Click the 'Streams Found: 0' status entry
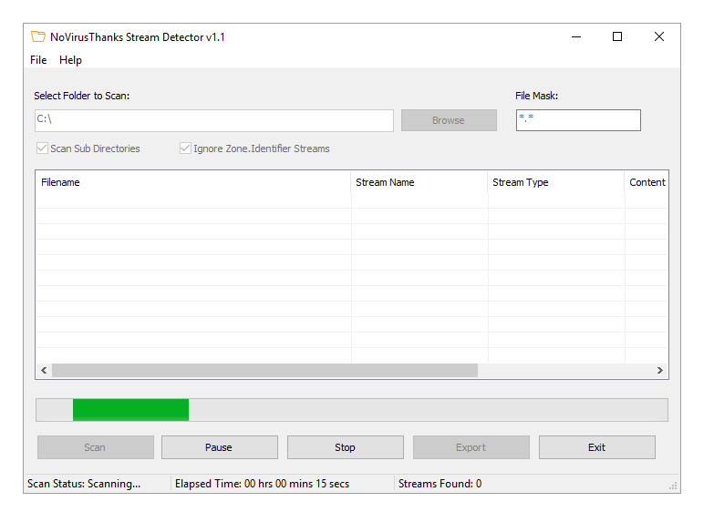The image size is (714, 512). pyautogui.click(x=440, y=484)
